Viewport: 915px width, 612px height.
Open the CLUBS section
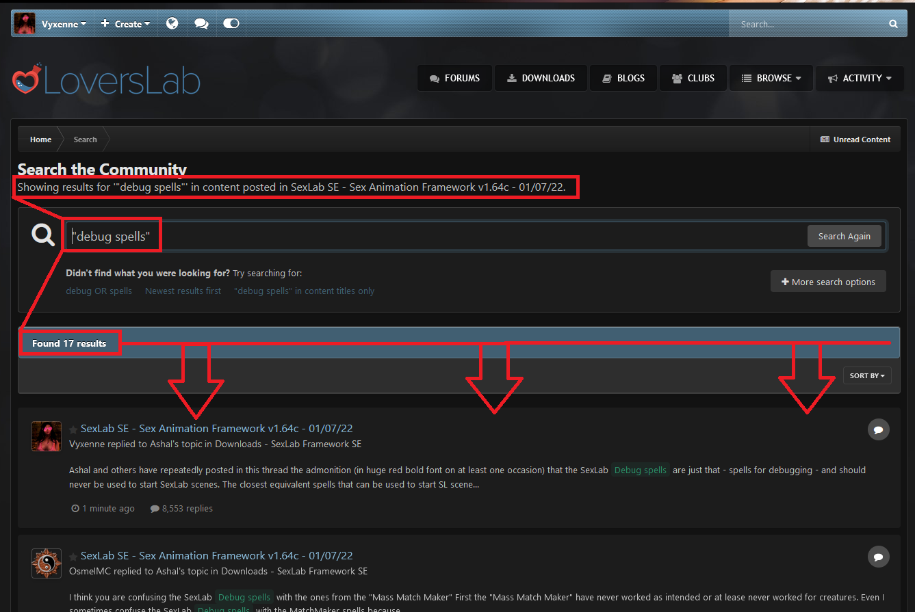pos(693,78)
